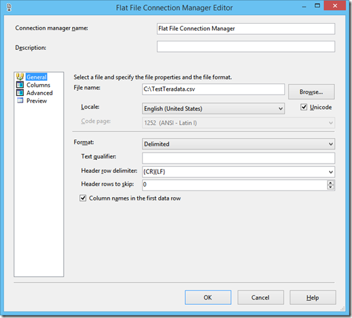This screenshot has height=318, width=352.
Task: Click the Cancel button
Action: (261, 298)
